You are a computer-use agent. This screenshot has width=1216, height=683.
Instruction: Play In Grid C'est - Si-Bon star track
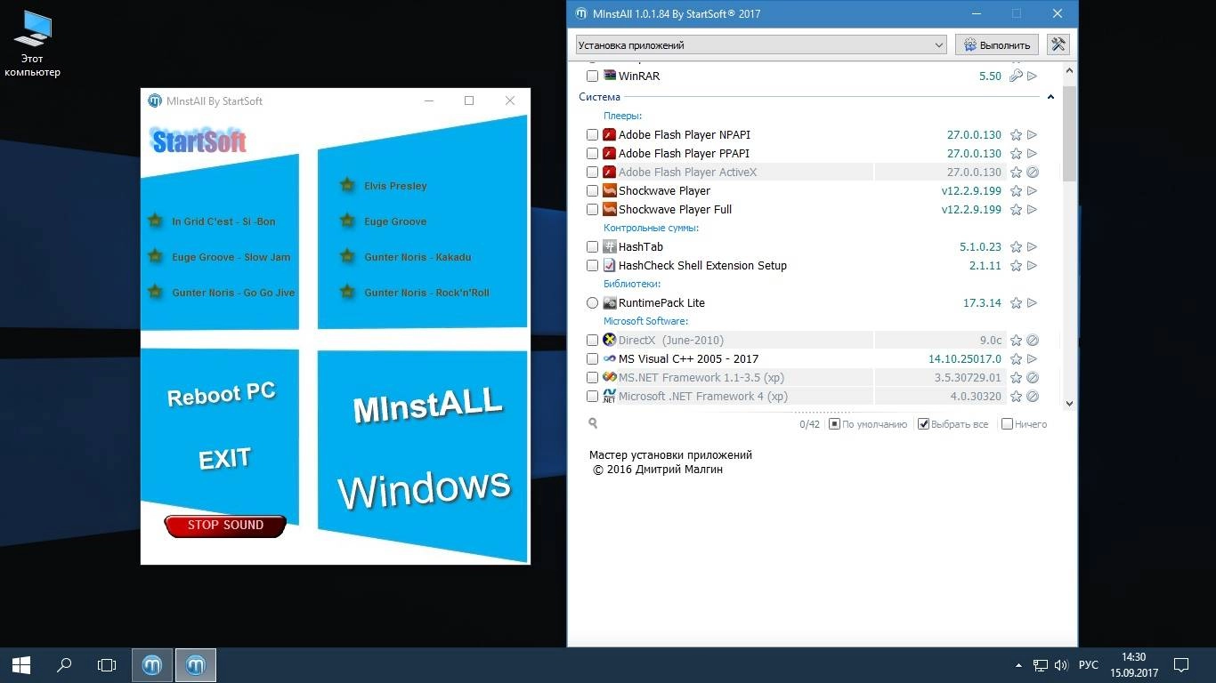click(x=156, y=221)
